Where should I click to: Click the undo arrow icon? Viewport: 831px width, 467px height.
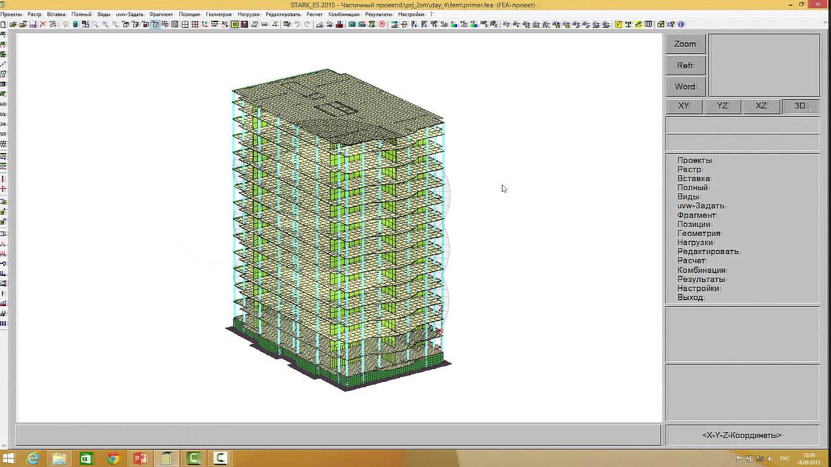(297, 25)
